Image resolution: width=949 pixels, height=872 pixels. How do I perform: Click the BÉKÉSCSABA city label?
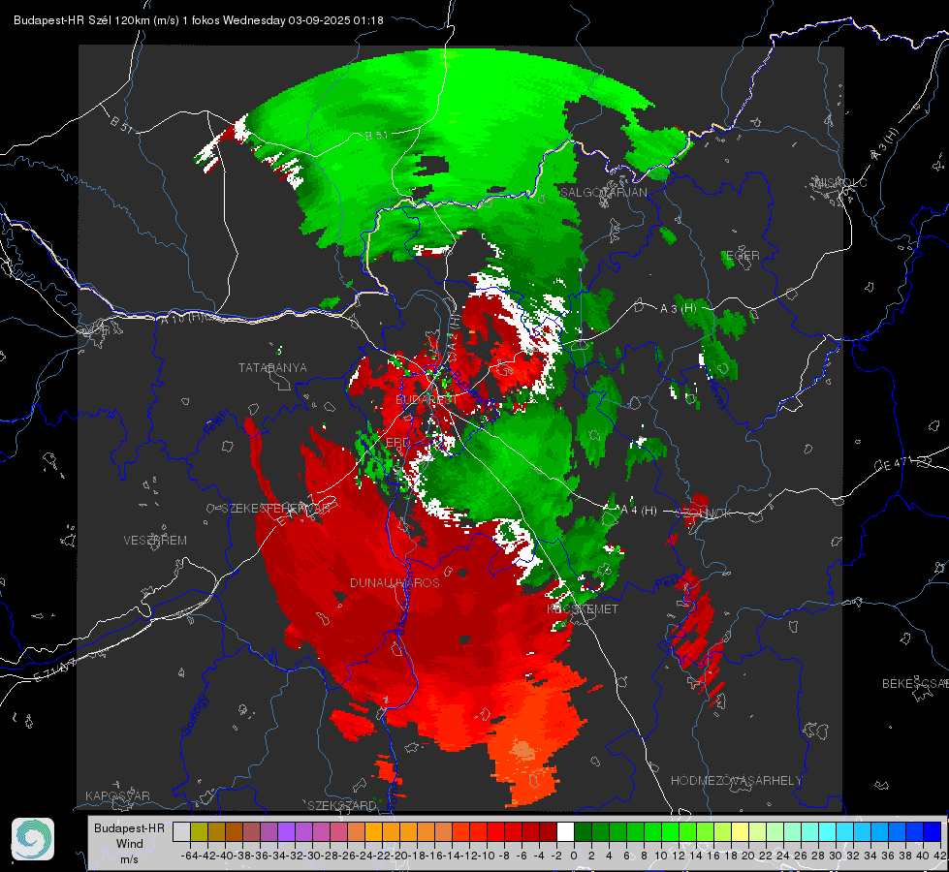[915, 684]
